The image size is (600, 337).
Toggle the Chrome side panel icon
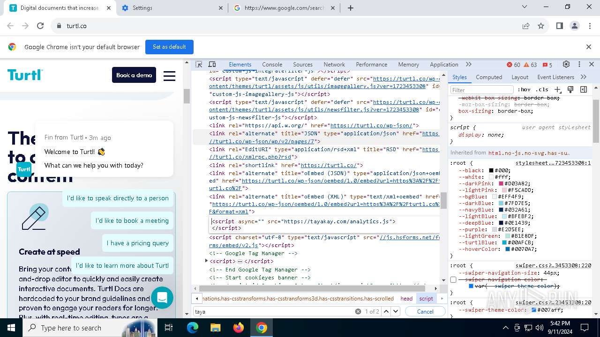pyautogui.click(x=559, y=26)
